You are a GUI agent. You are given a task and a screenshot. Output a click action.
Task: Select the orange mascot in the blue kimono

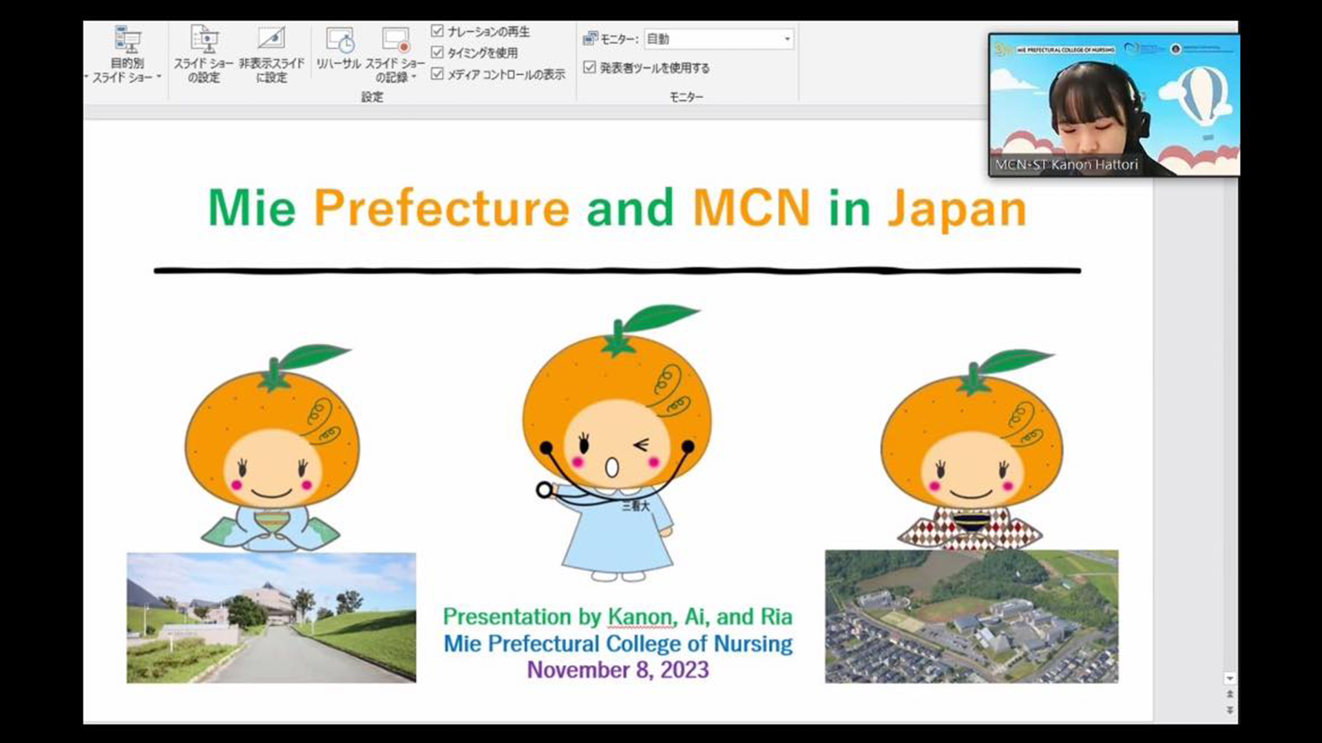[x=273, y=449]
